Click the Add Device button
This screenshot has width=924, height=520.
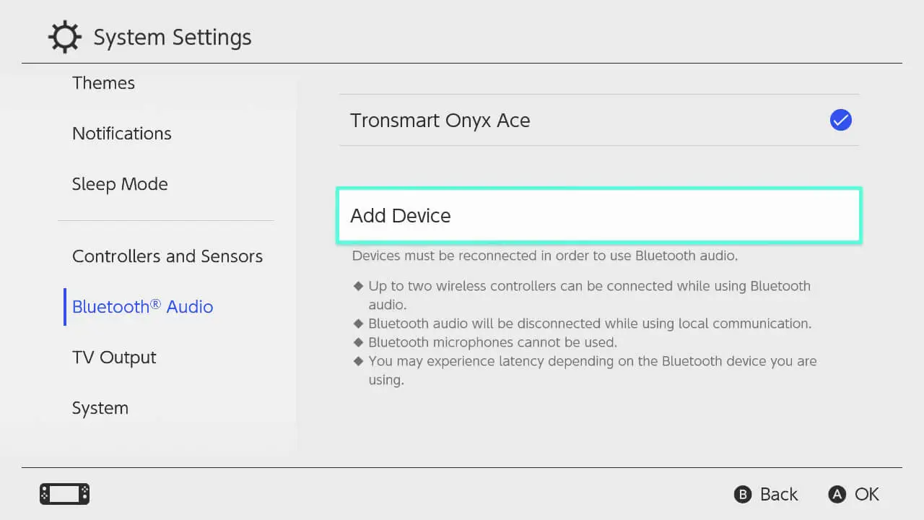[x=598, y=215]
